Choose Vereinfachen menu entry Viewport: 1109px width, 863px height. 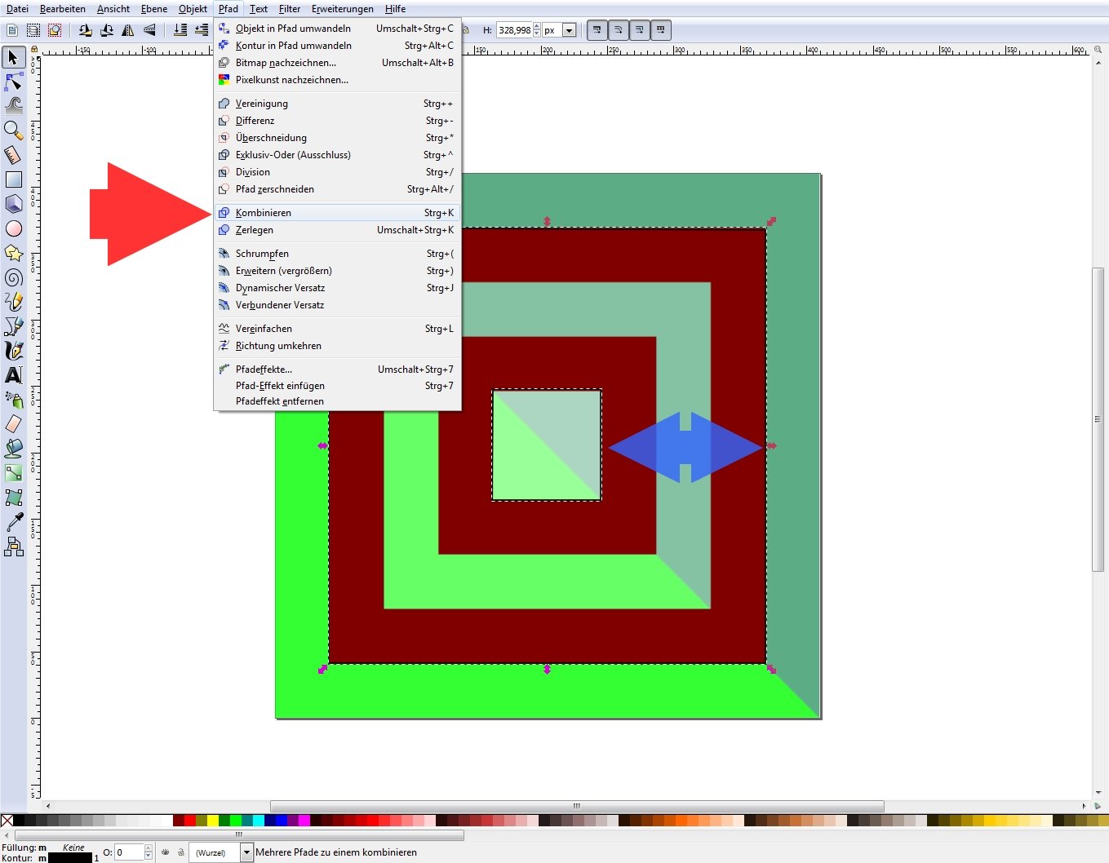coord(337,329)
